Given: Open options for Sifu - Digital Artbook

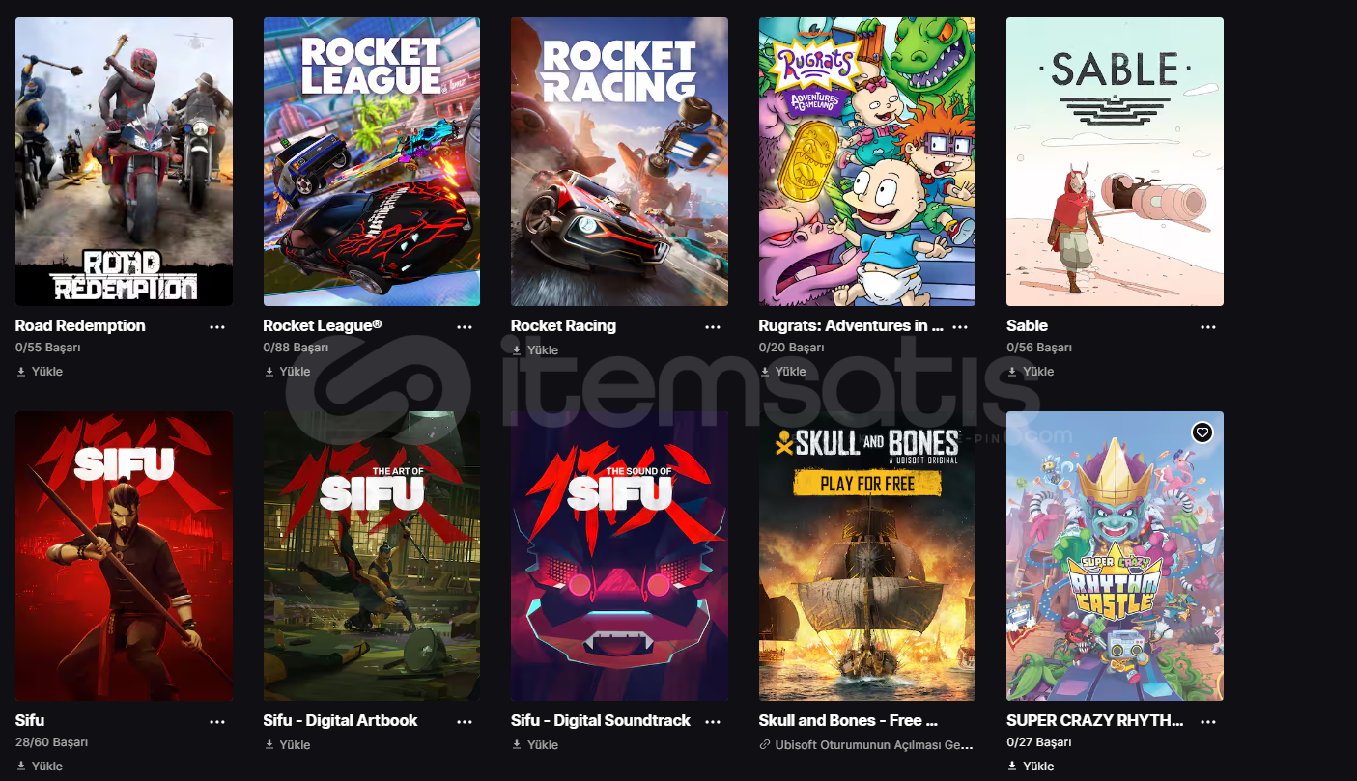Looking at the screenshot, I should pyautogui.click(x=465, y=722).
